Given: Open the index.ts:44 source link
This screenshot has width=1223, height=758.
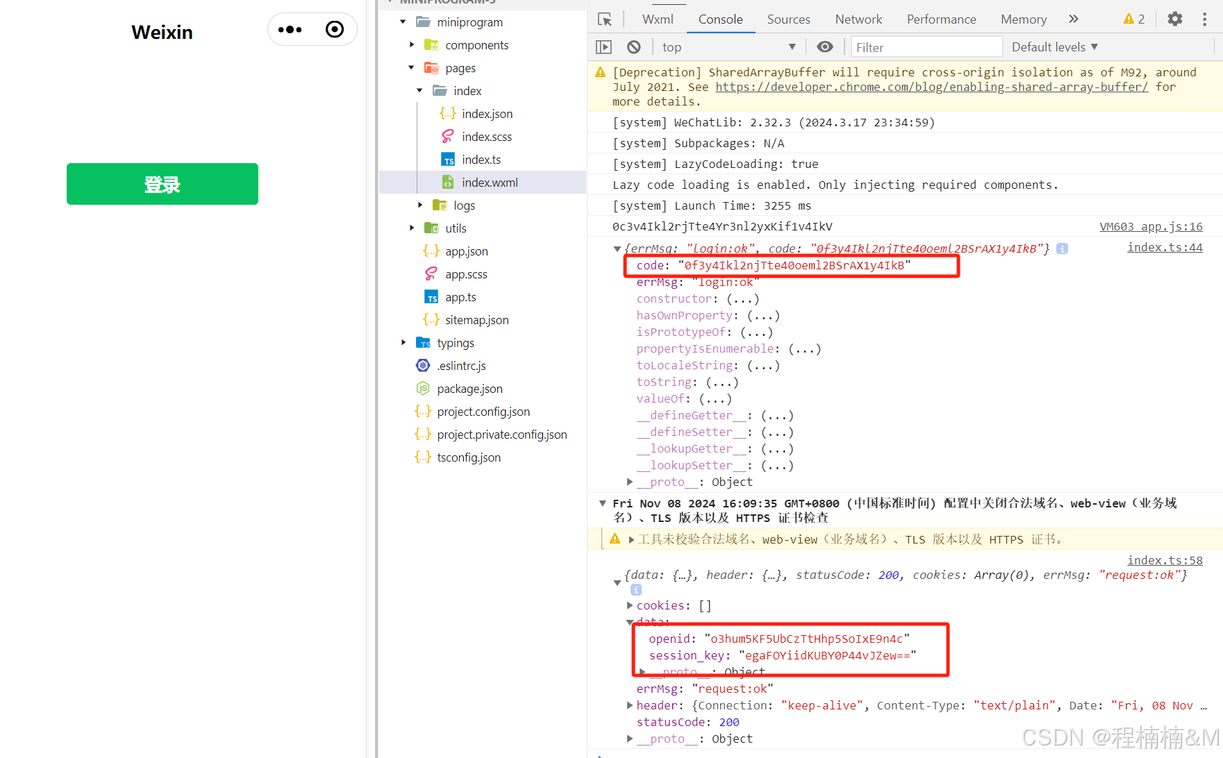Looking at the screenshot, I should (x=1165, y=247).
